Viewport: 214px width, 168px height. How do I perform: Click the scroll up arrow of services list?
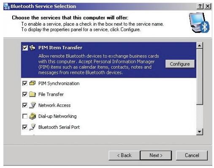tap(200, 46)
